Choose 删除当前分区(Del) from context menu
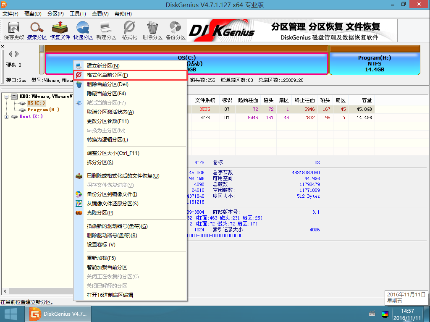The width and height of the screenshot is (430, 322). coord(130,84)
